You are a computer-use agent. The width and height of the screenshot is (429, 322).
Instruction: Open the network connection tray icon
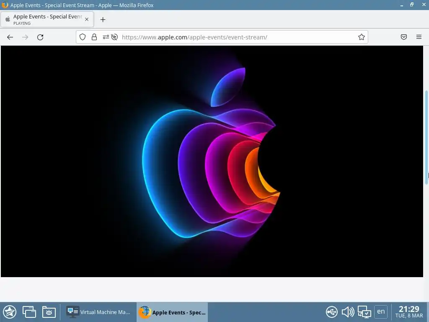pyautogui.click(x=364, y=312)
